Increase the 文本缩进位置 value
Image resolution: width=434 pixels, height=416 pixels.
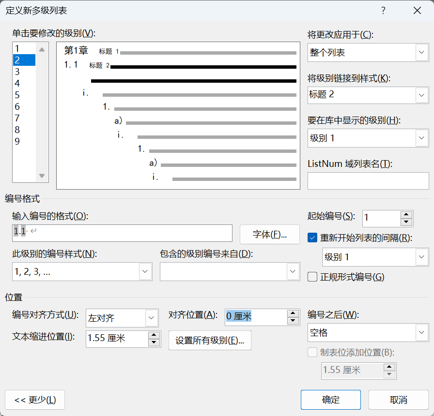tap(154, 335)
